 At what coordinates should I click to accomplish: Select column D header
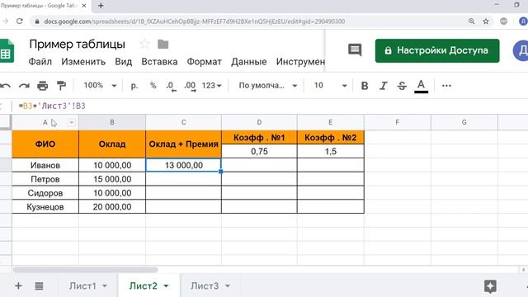(259, 122)
